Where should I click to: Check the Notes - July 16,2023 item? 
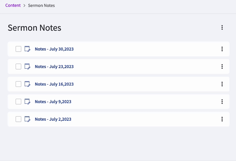click(18, 84)
